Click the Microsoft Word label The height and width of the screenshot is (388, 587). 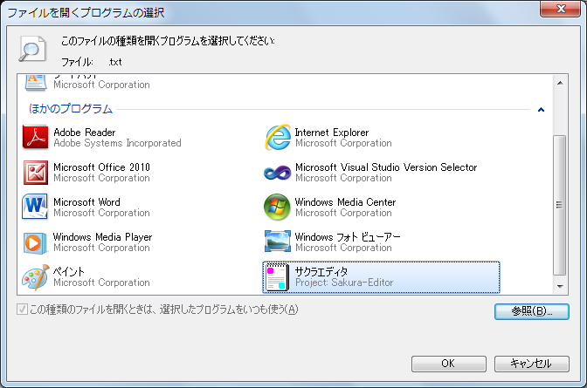[x=86, y=202]
